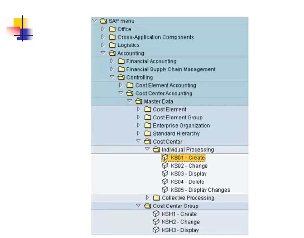
Task: Select the 'Logistics' tree label
Action: tap(128, 45)
